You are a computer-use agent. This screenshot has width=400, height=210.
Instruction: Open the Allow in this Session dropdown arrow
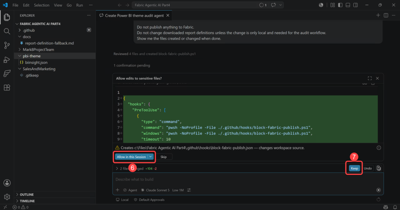coord(151,157)
